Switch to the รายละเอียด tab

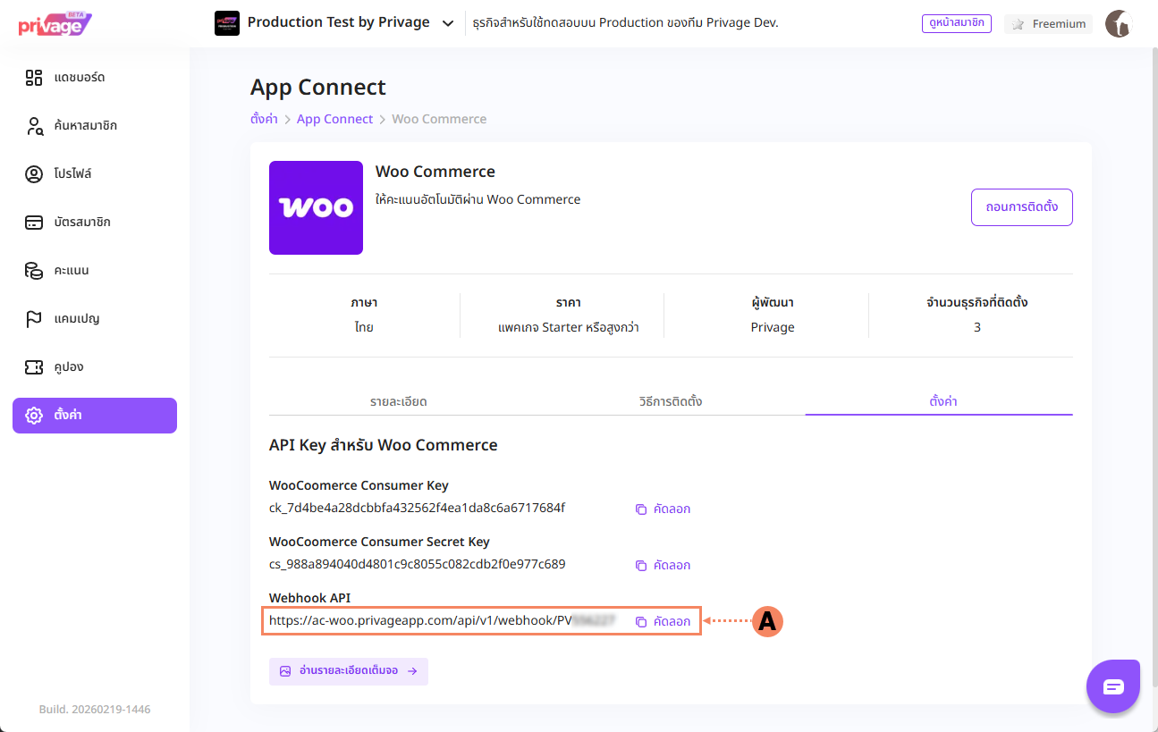click(398, 402)
